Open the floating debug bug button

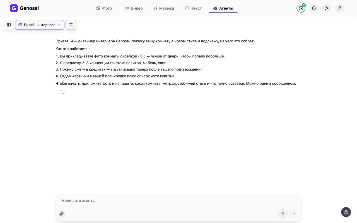346,212
